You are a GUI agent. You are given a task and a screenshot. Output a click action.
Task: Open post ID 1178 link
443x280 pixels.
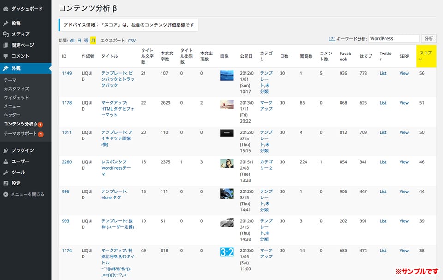coord(66,103)
